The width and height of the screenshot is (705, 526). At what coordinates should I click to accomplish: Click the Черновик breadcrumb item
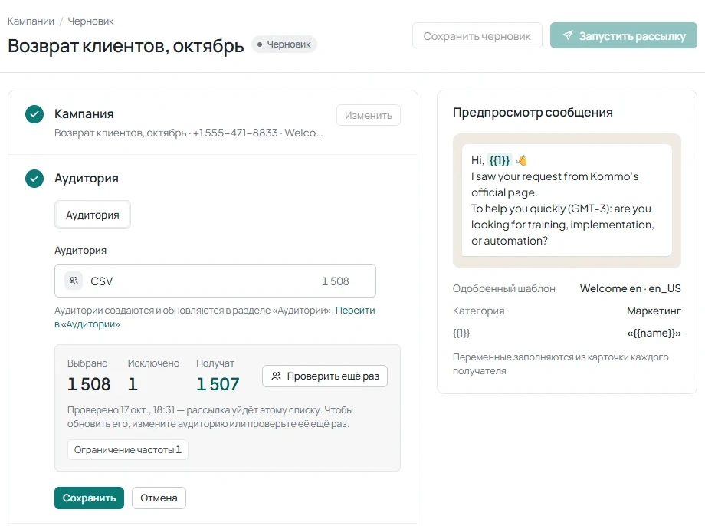91,21
